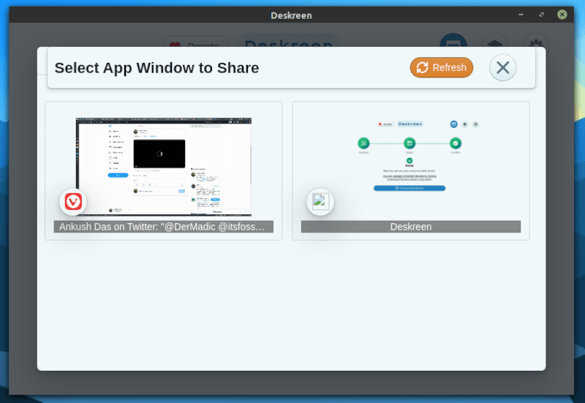Viewport: 585px width, 403px height.
Task: Open the settings gear icon
Action: (x=535, y=44)
